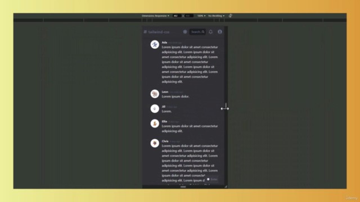Open the Dimensions: Responsive dropdown
360x202 pixels.
pyautogui.click(x=155, y=16)
